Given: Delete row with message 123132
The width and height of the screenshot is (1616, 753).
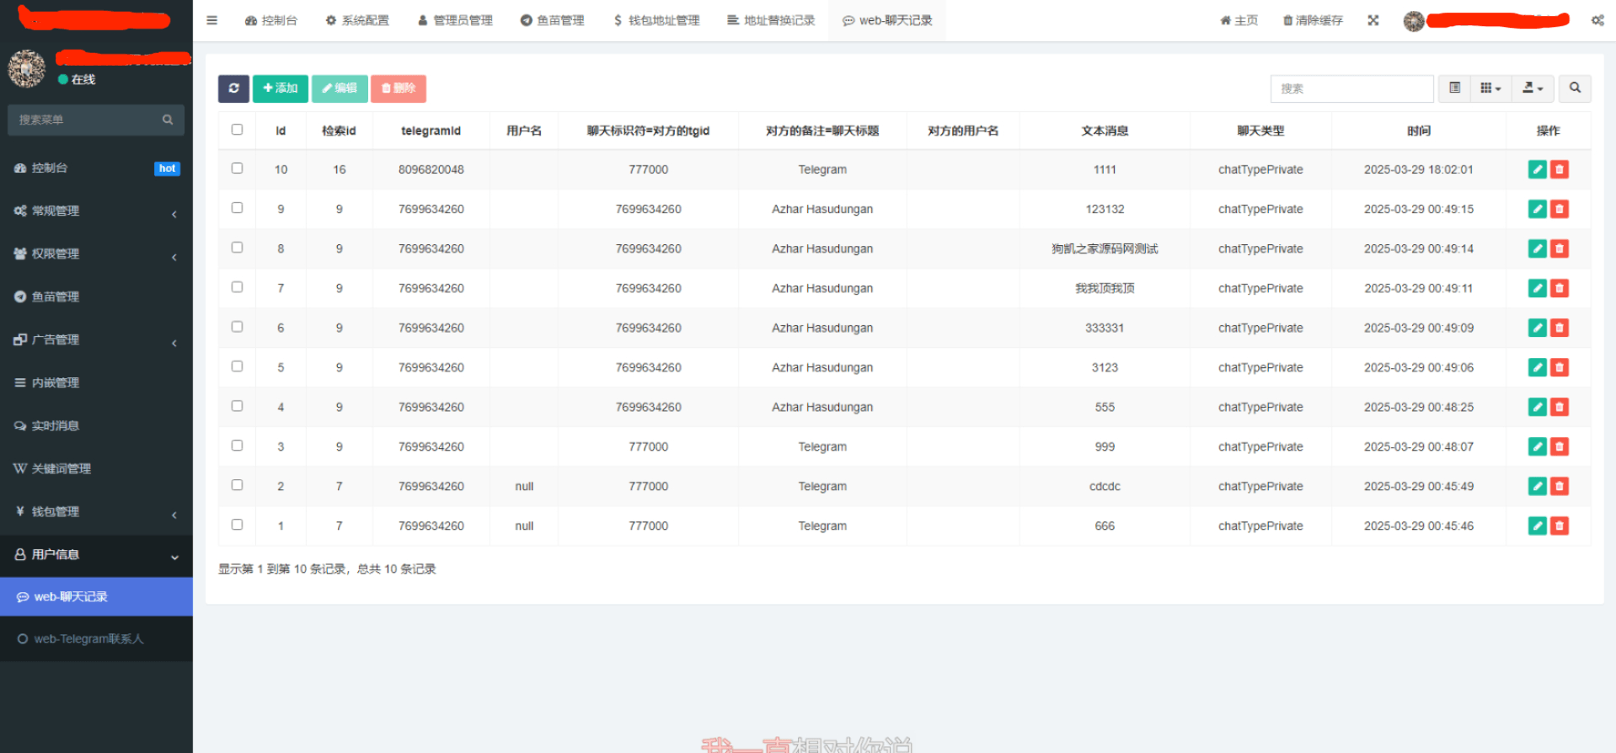Looking at the screenshot, I should coord(1560,209).
